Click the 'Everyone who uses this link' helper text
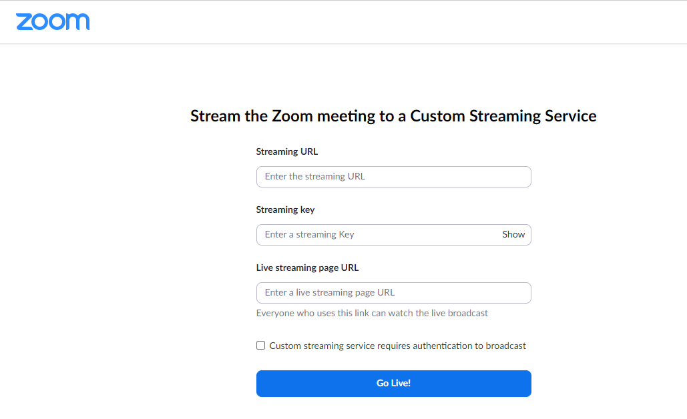 coord(372,313)
